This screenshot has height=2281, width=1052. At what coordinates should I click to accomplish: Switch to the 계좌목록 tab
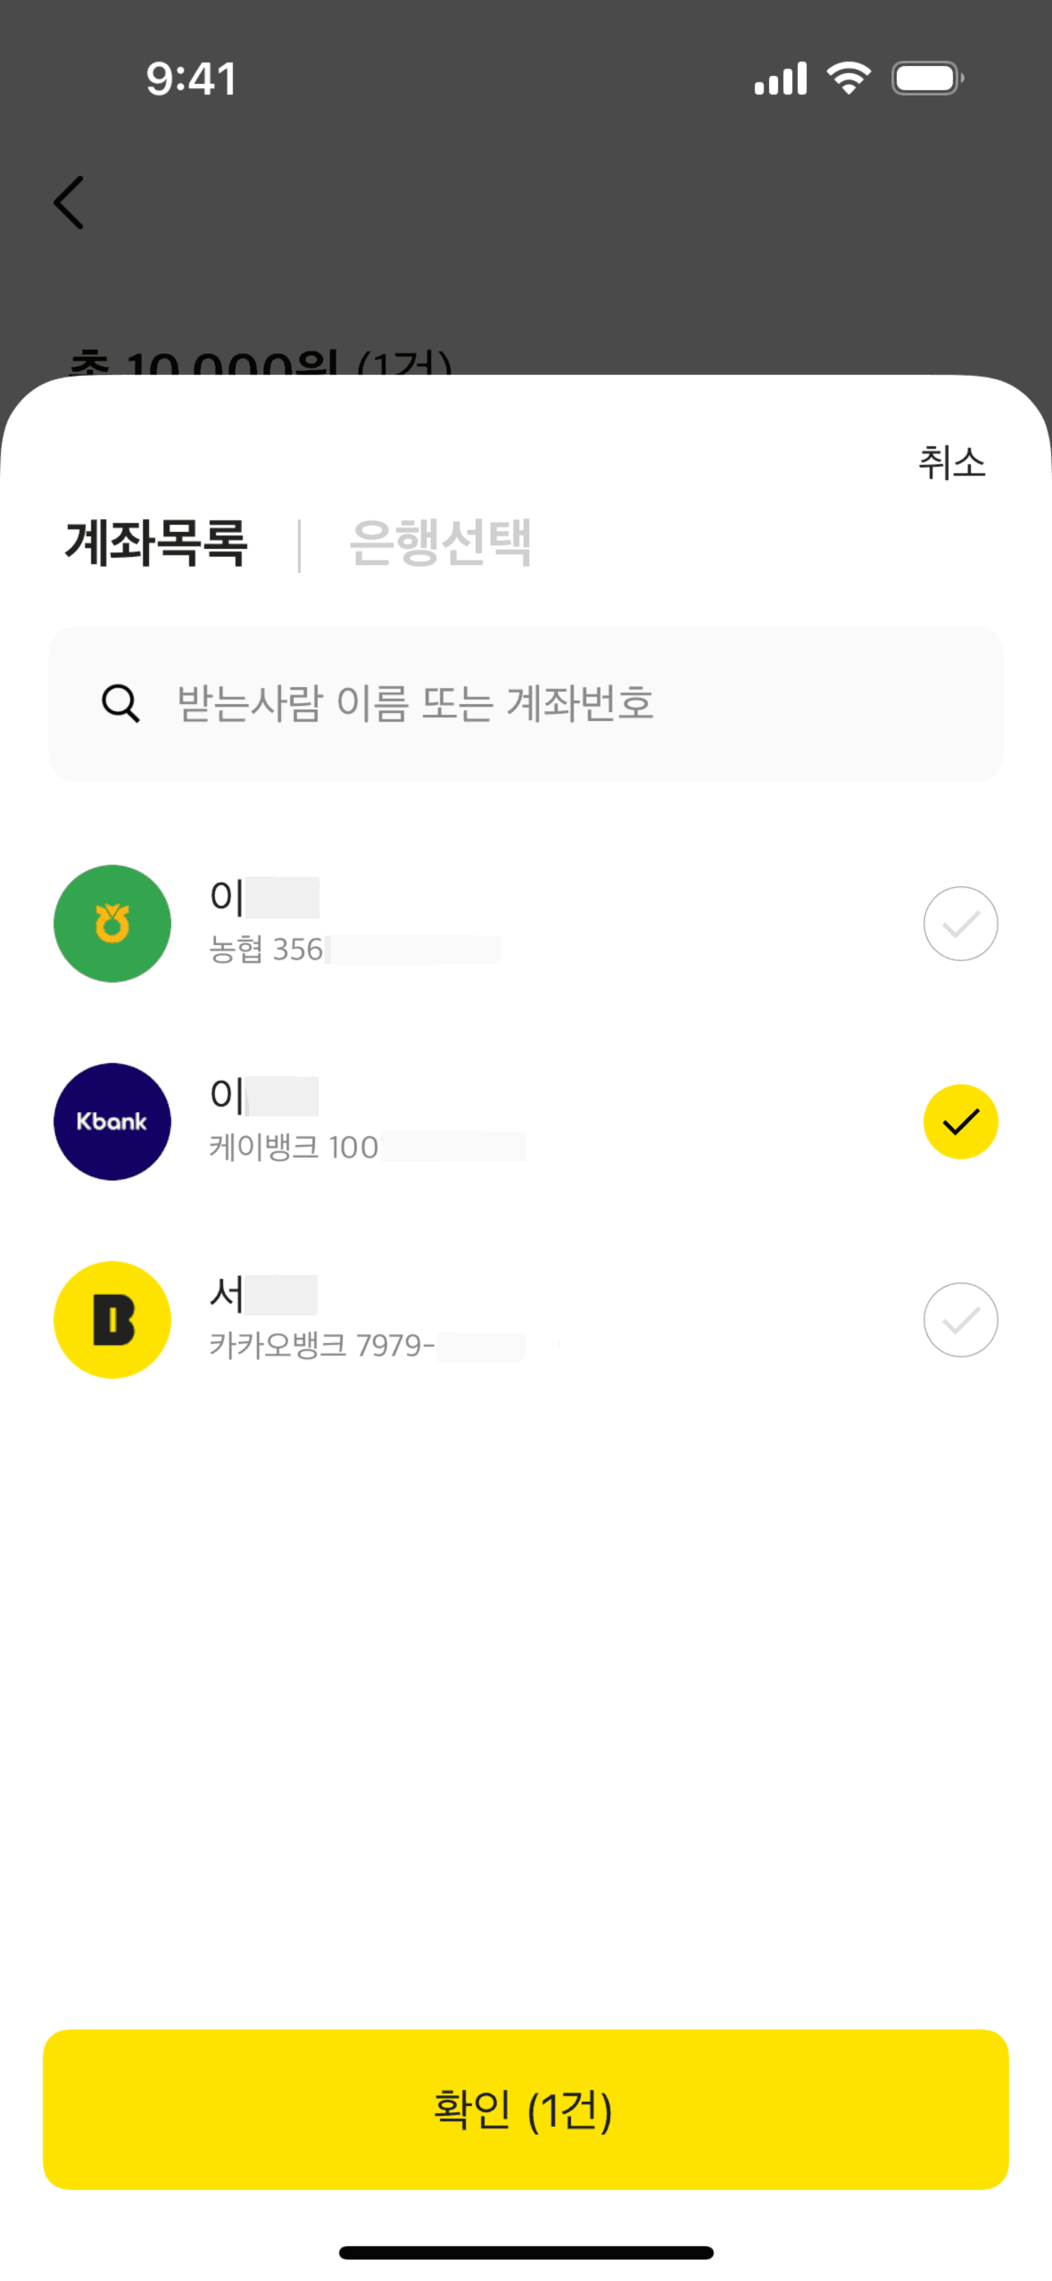[156, 543]
